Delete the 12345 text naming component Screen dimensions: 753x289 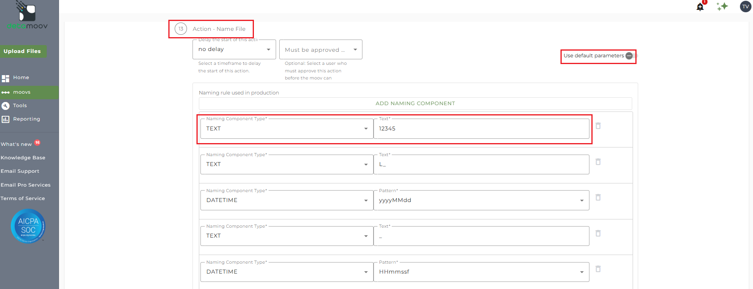598,126
